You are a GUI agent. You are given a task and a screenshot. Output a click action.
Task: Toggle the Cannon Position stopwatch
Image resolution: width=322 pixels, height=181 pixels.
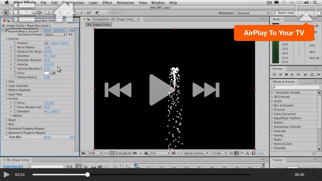(x=15, y=43)
